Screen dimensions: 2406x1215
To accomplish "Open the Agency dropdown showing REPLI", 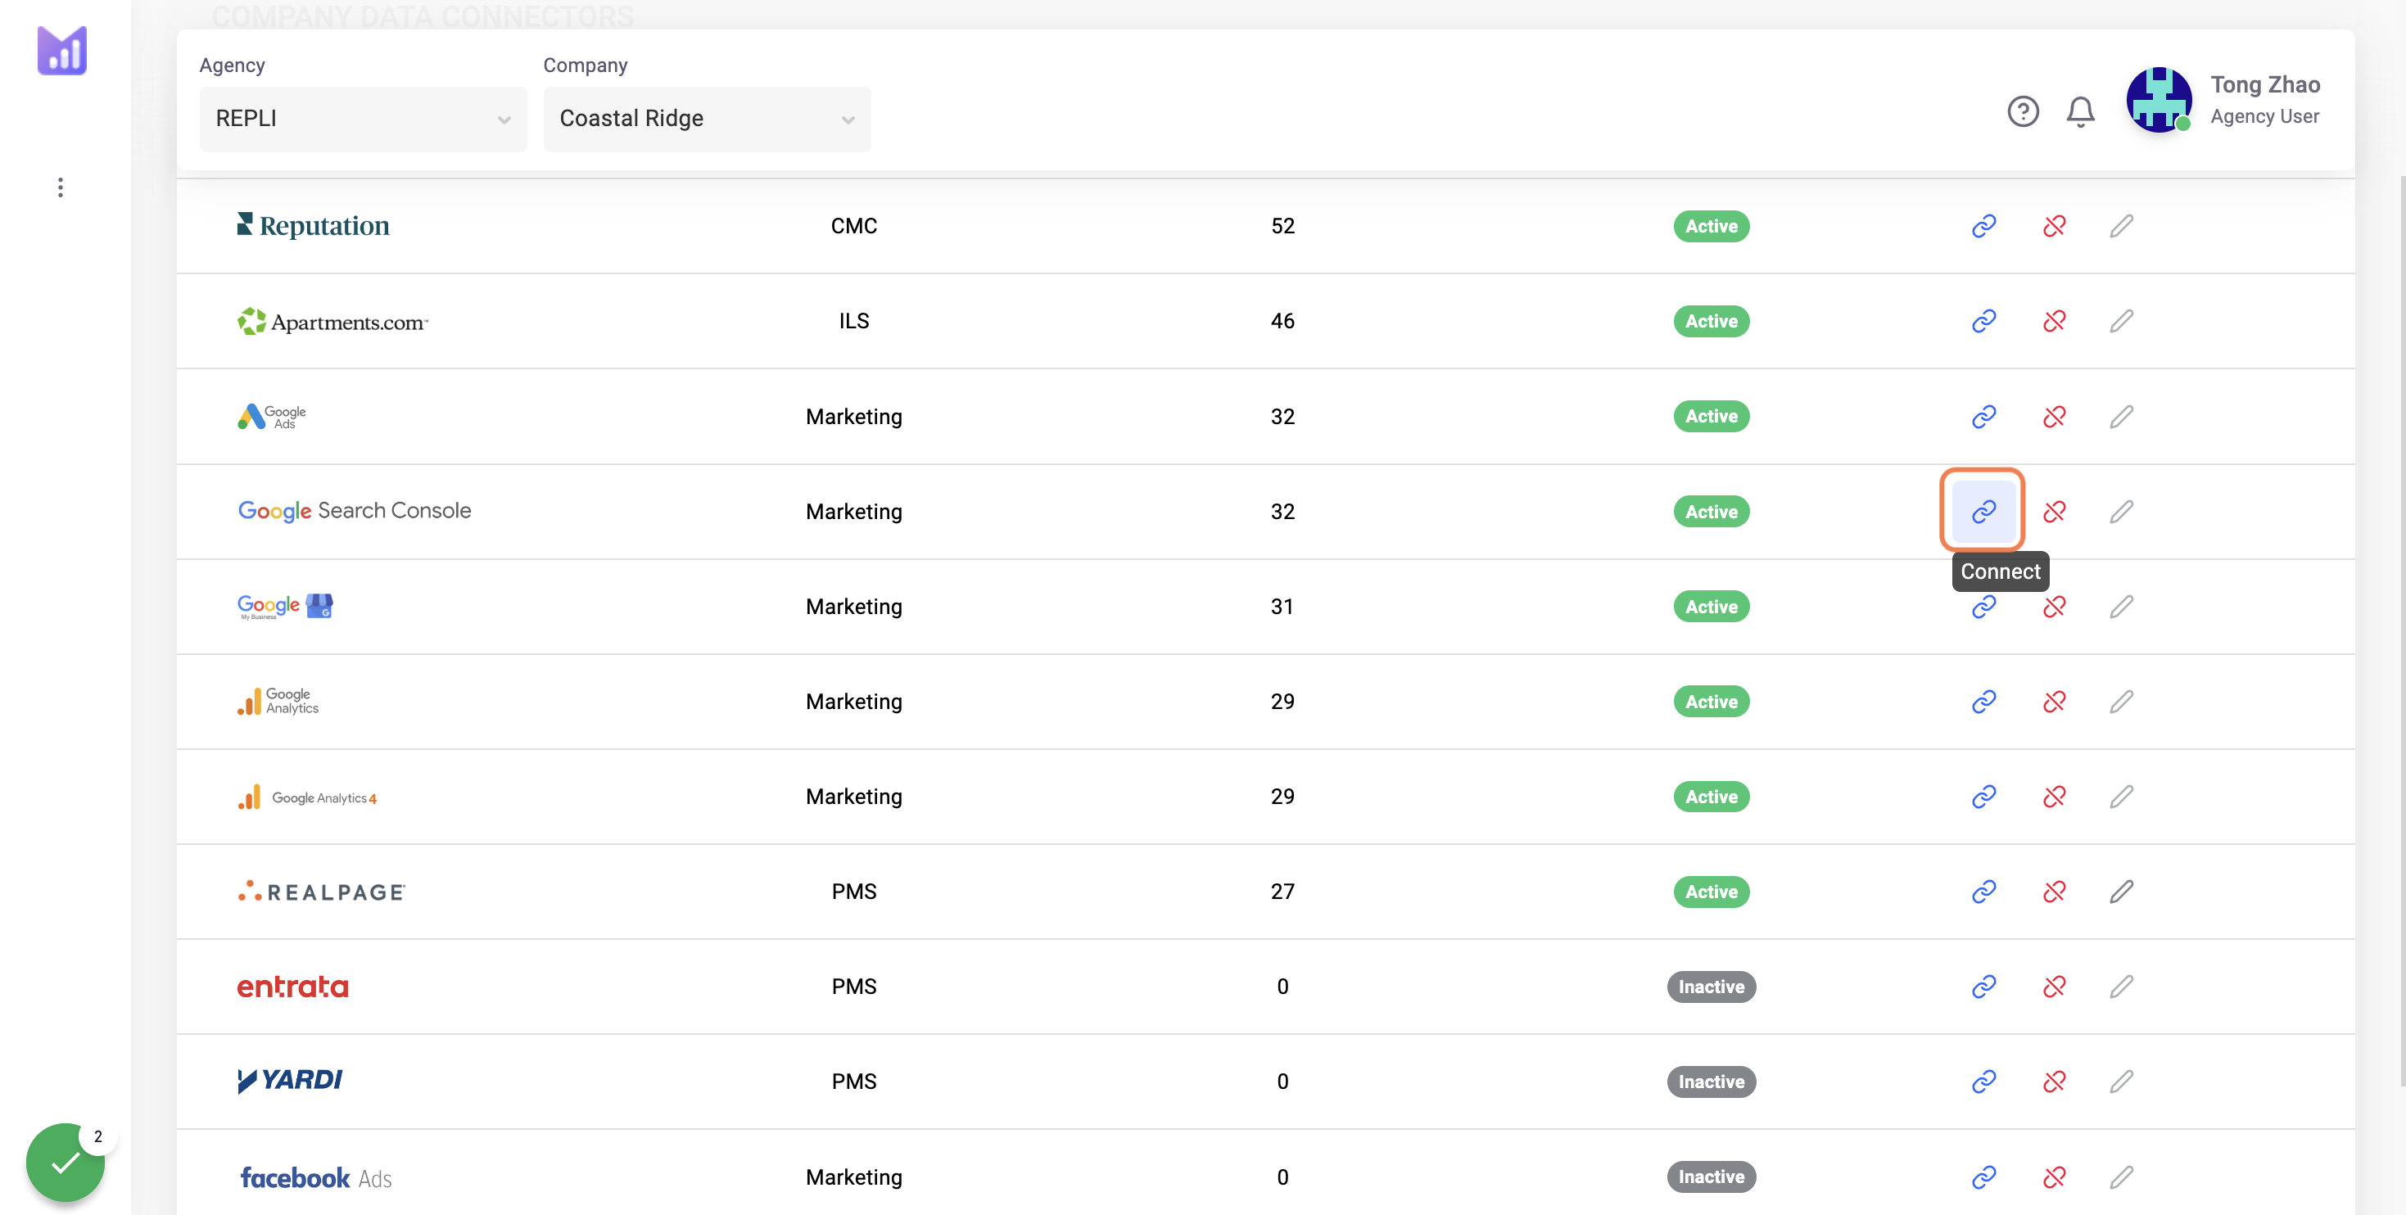I will 364,119.
